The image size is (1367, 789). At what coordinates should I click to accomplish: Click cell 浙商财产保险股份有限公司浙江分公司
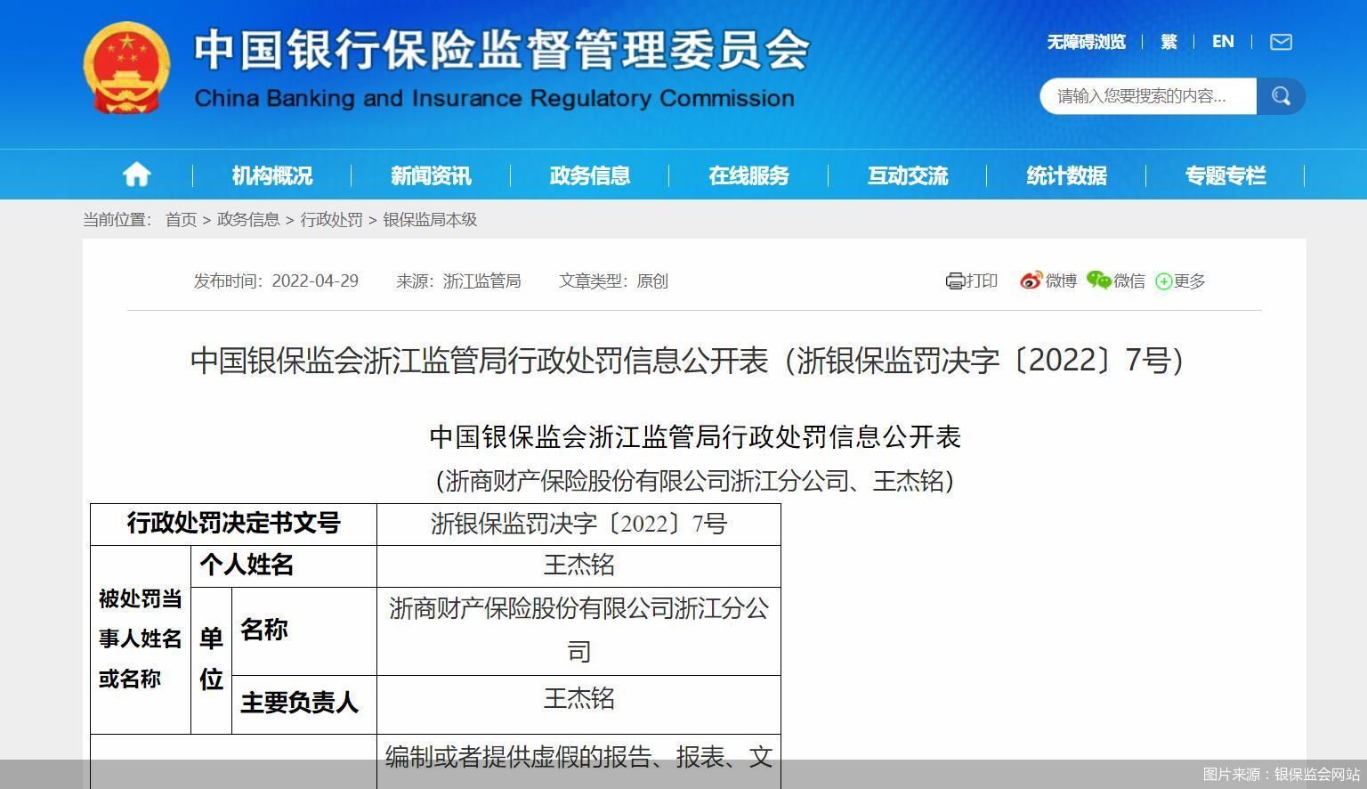coord(578,630)
